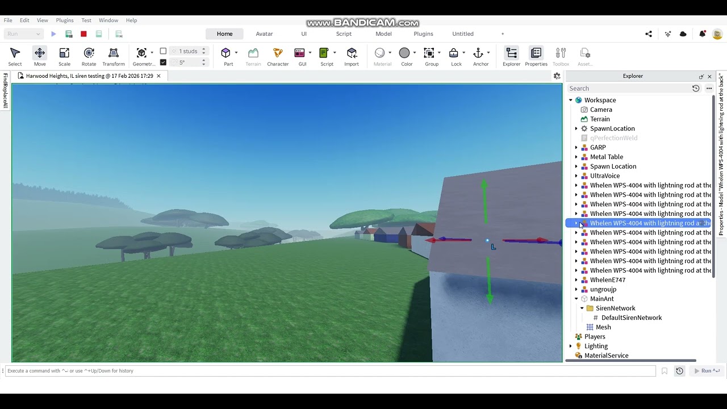Click the Script icon
Screen dimensions: 727x409
324,53
